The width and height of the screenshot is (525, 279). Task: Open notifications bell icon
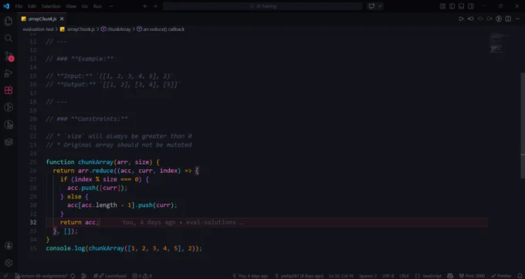point(520,276)
